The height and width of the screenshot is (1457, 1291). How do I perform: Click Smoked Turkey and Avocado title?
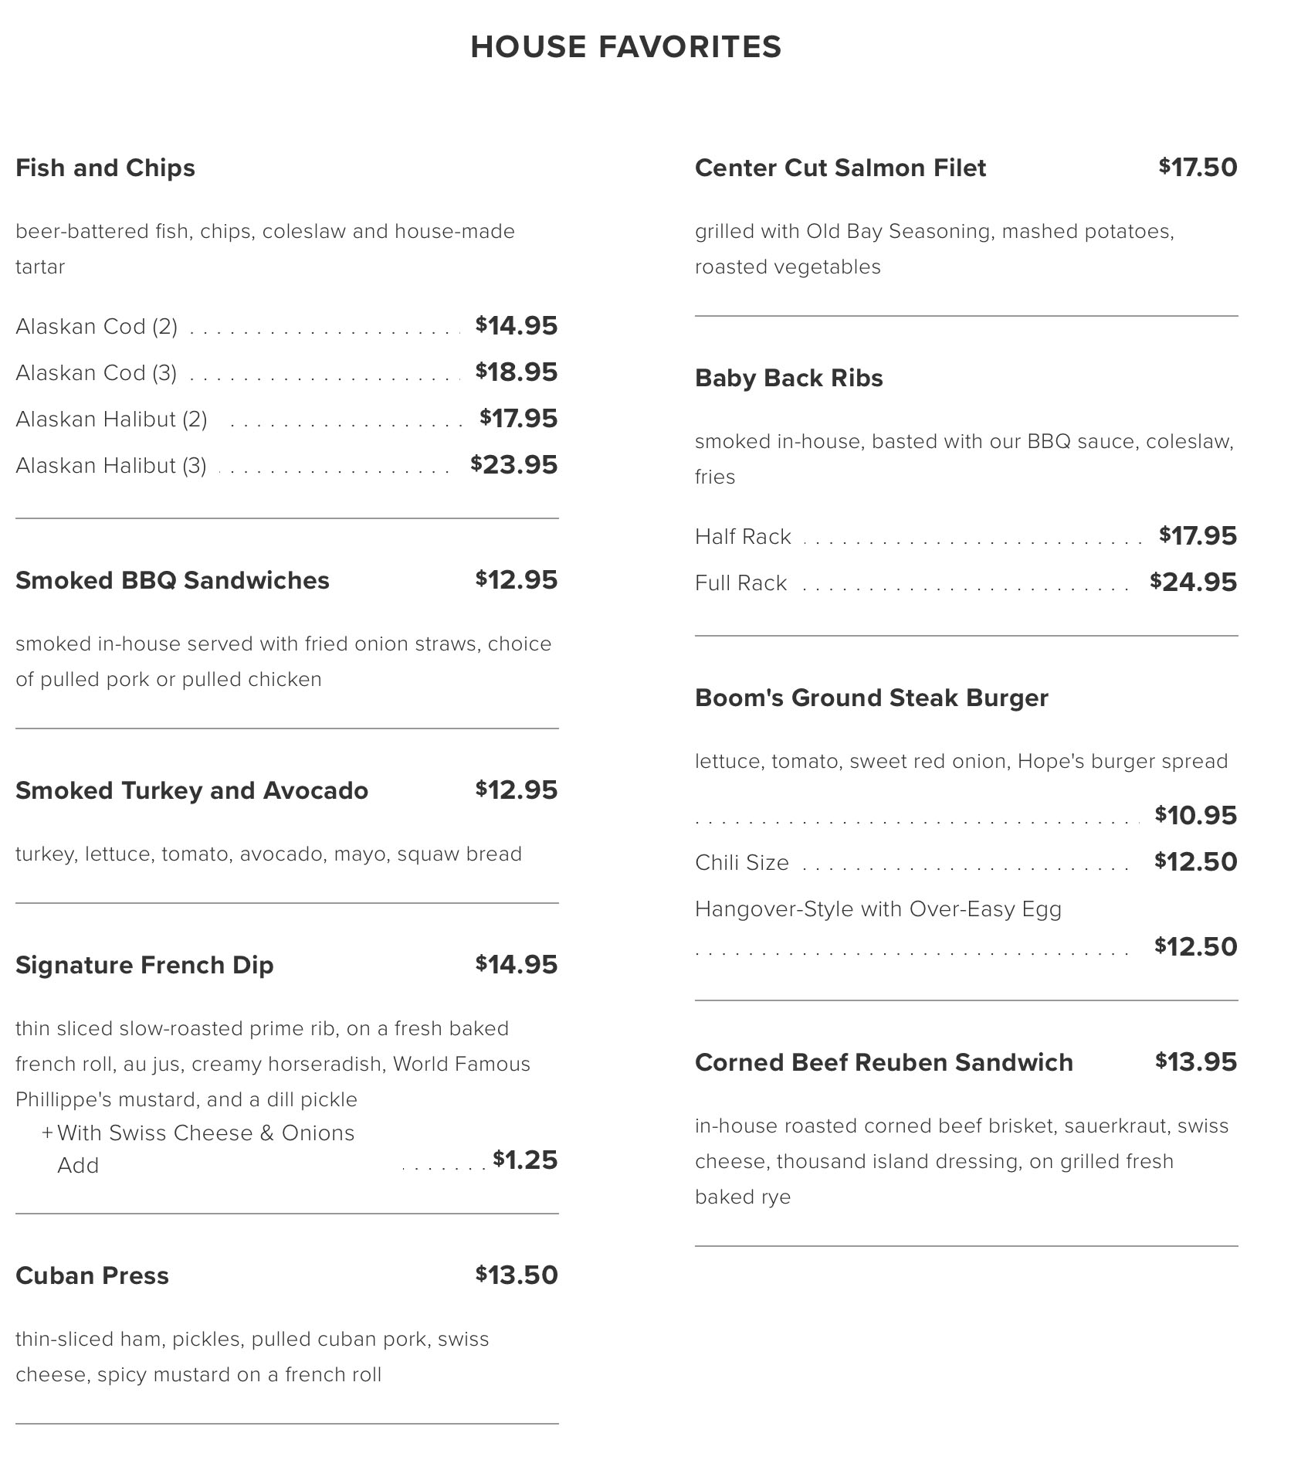(191, 790)
